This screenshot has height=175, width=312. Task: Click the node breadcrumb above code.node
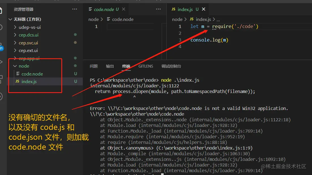[x=94, y=20]
